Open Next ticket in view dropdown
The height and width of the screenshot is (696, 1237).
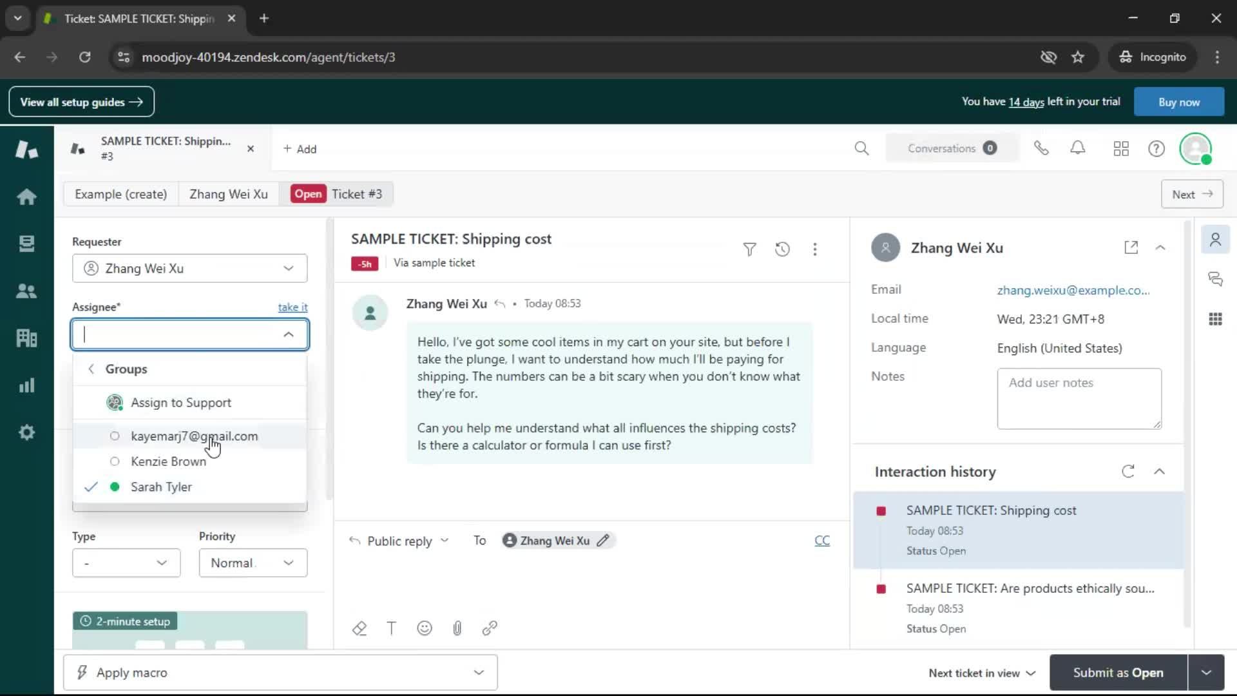tap(982, 673)
